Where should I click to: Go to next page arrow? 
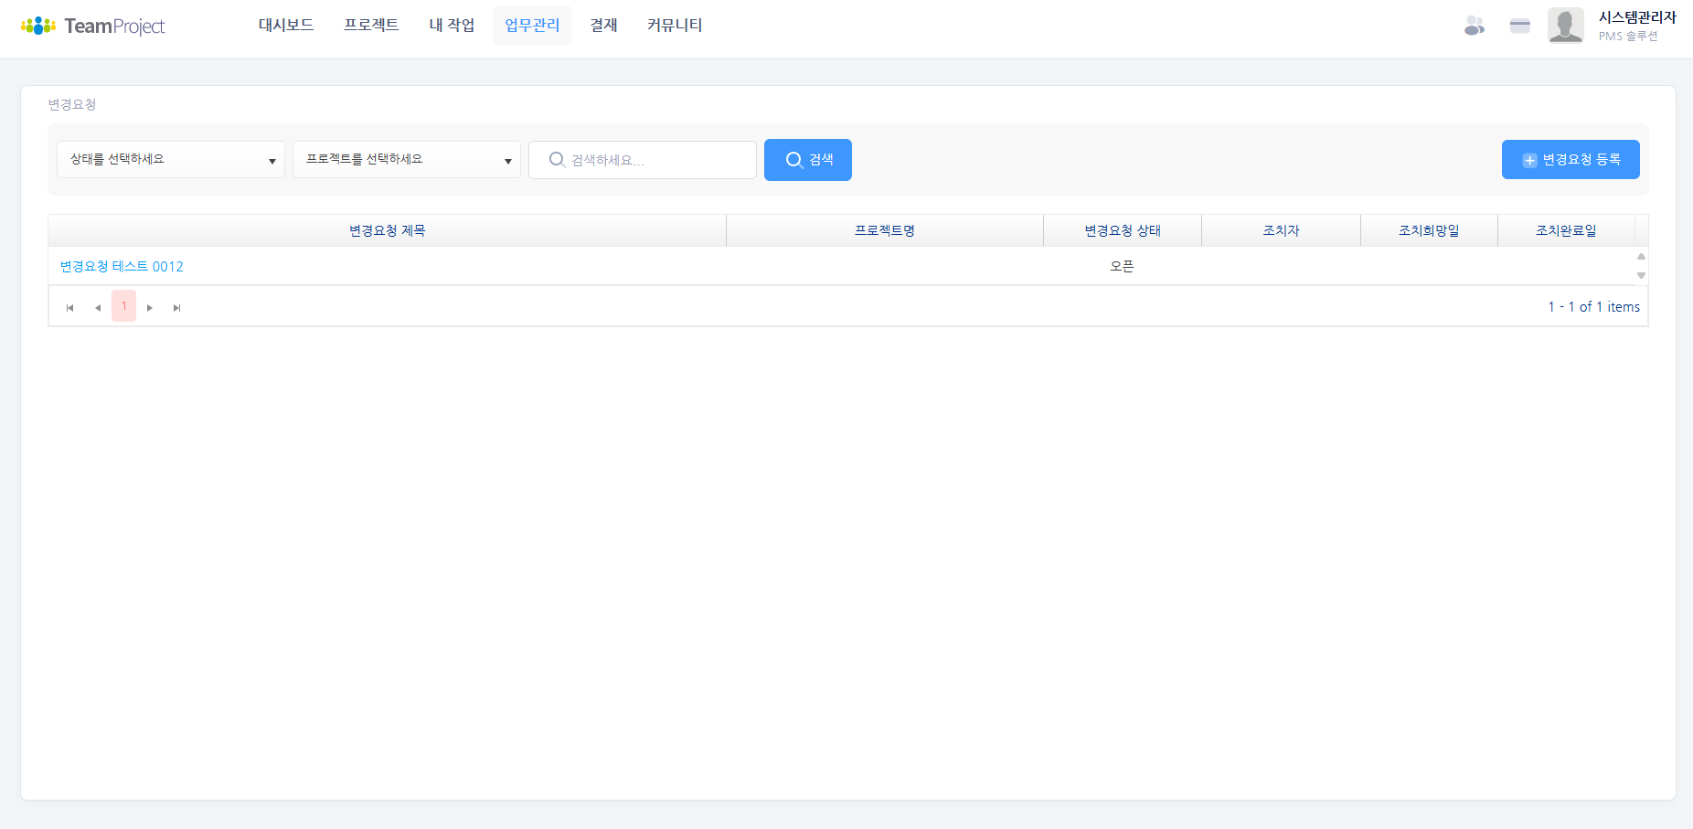coord(150,307)
